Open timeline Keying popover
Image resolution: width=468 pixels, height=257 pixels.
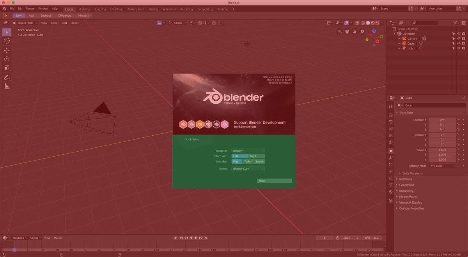pos(35,238)
